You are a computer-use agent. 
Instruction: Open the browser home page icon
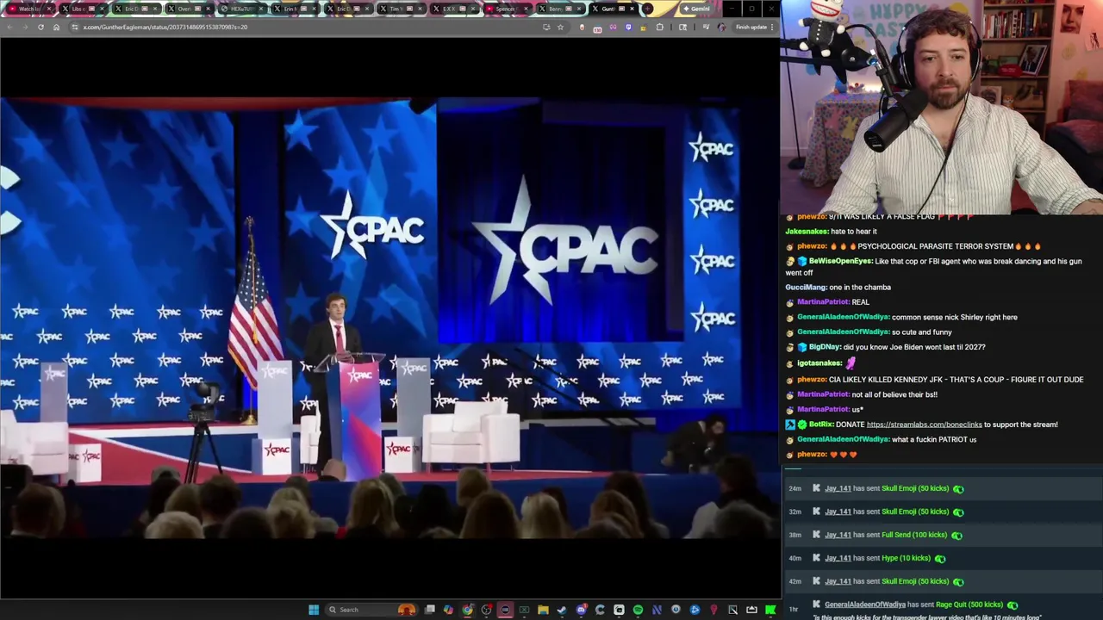tap(56, 27)
